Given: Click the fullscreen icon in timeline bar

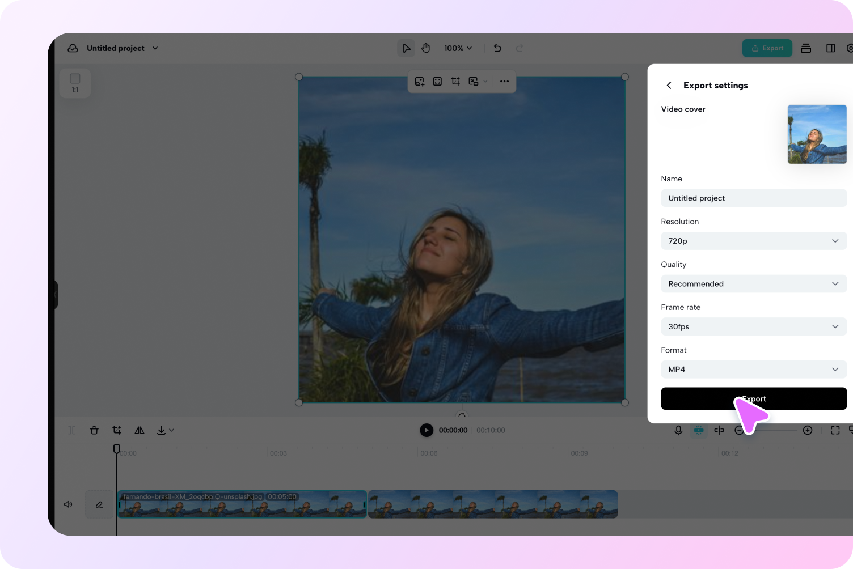Looking at the screenshot, I should click(x=835, y=430).
